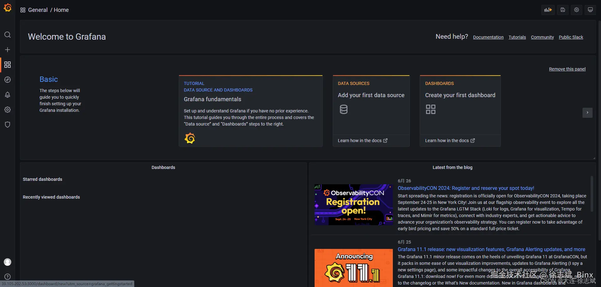Click the Starred dashboards heading

pos(43,179)
